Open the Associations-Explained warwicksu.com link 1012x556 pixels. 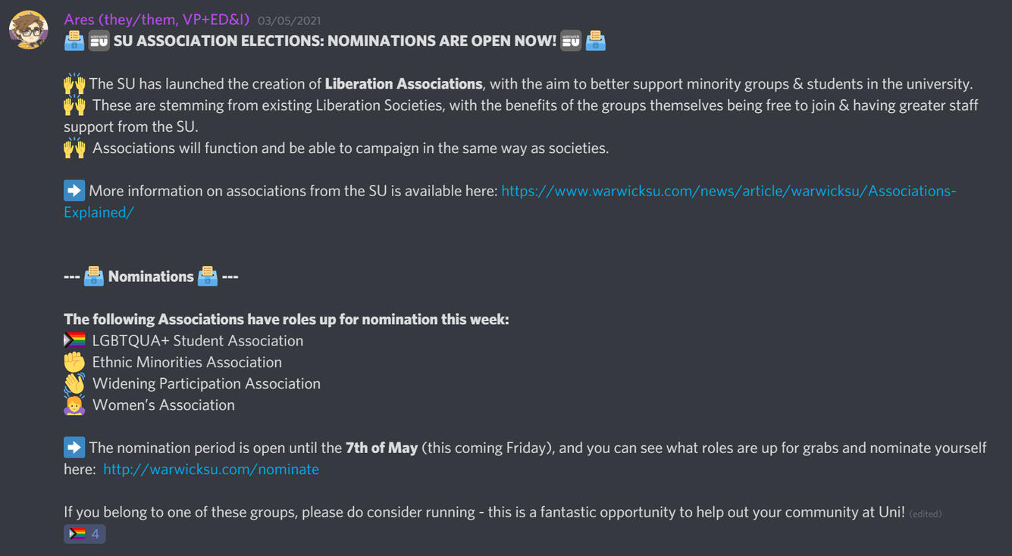click(x=728, y=191)
